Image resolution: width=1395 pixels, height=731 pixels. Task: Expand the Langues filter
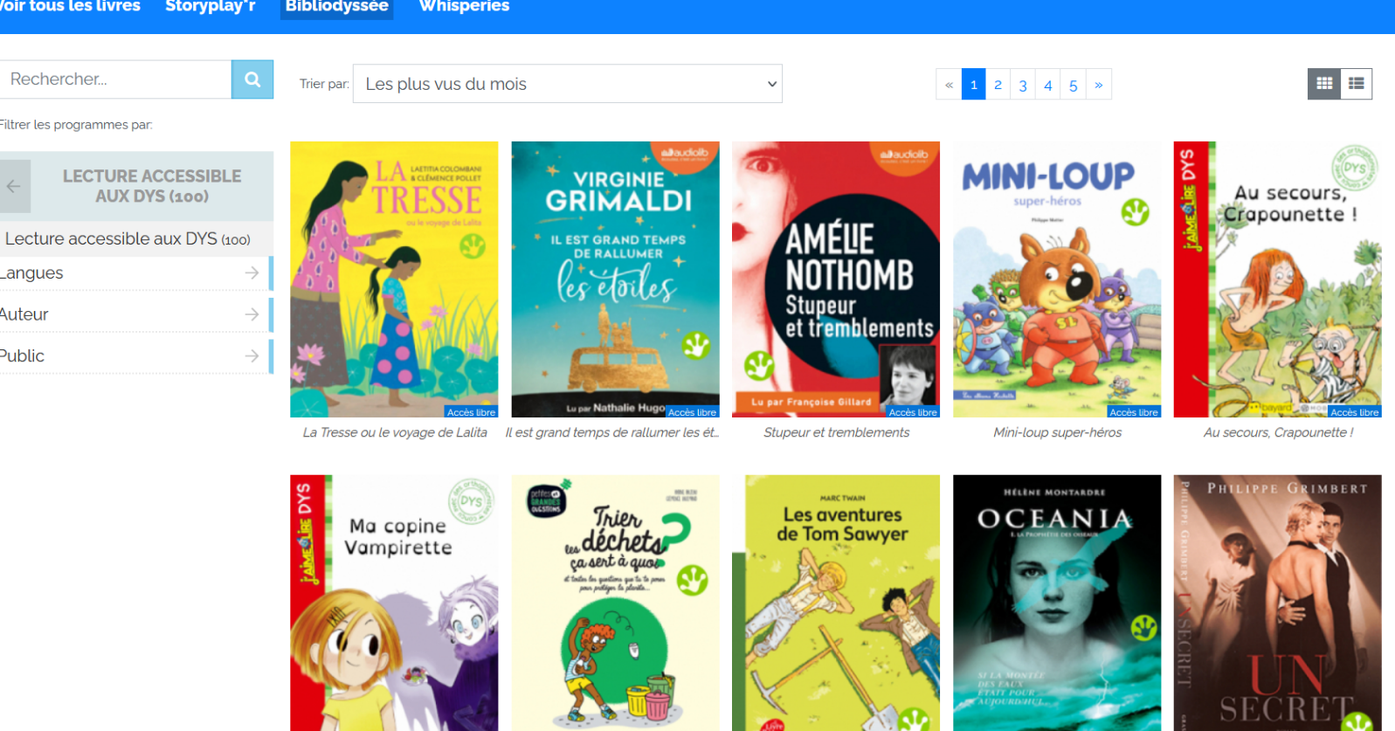pos(135,273)
